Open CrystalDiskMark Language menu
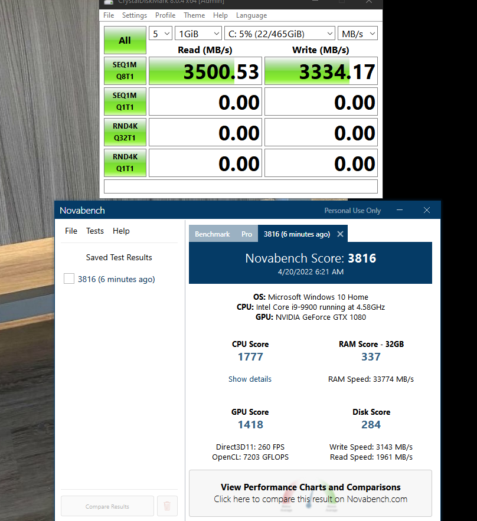 pos(251,15)
